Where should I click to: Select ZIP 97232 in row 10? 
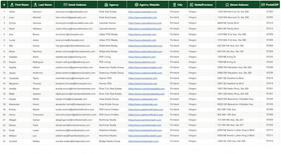(269, 62)
